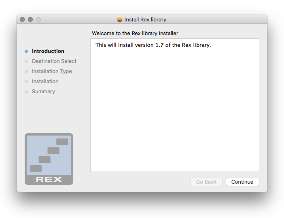
Task: Select the Destination Select step
Action: tap(54, 61)
